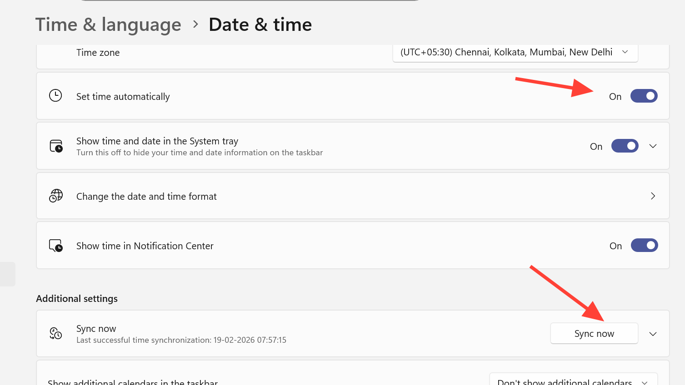Open the Time zone dropdown
685x385 pixels.
(x=515, y=52)
